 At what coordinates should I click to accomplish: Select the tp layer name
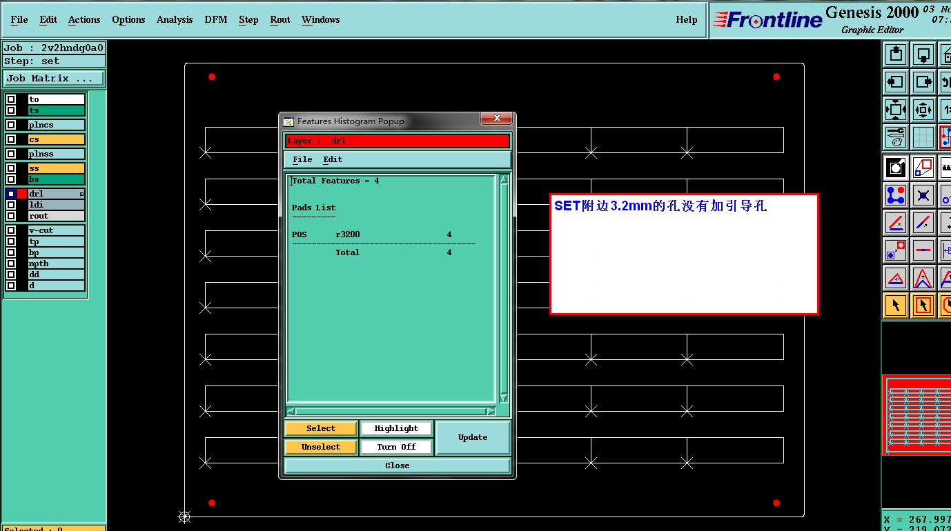coord(57,241)
